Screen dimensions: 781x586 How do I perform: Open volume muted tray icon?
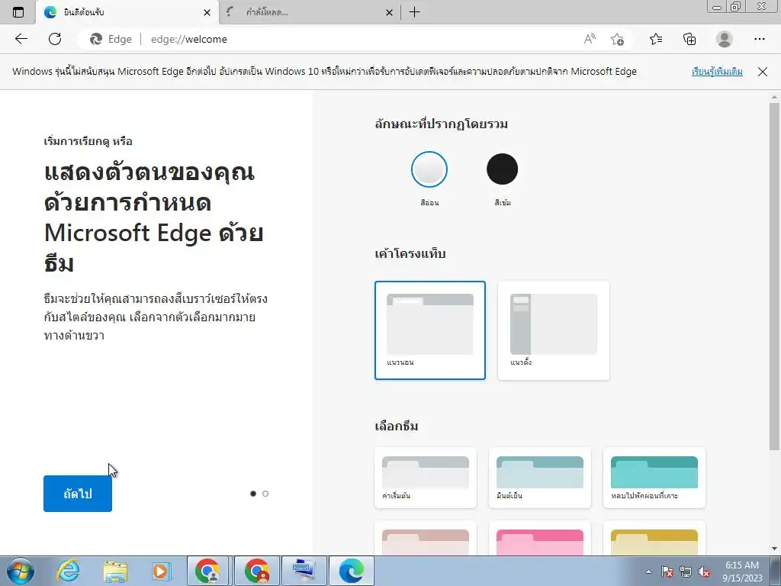point(704,572)
